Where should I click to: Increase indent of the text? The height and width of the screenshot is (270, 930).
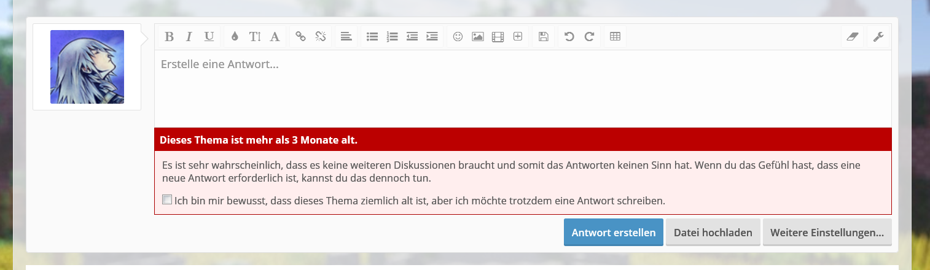(x=432, y=37)
